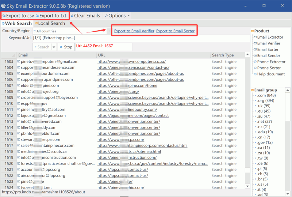
Task: Switch to the Web Search tab
Action: pyautogui.click(x=17, y=24)
